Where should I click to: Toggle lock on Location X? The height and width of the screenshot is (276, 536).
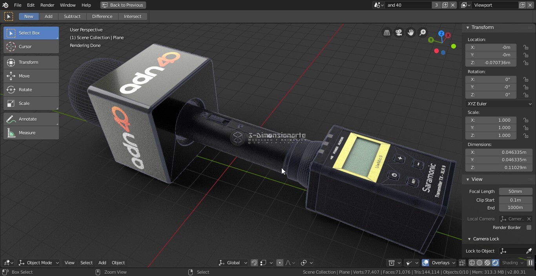(x=526, y=47)
